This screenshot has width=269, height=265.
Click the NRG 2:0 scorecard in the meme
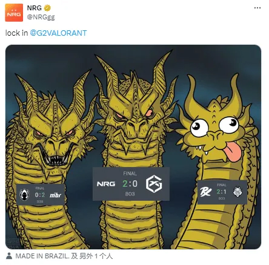[x=131, y=184]
